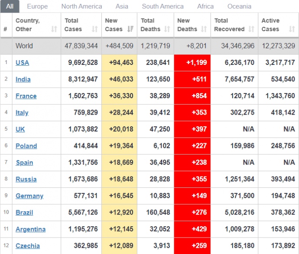299x254 pixels.
Task: Switch to the Europe tab
Action: (37, 6)
